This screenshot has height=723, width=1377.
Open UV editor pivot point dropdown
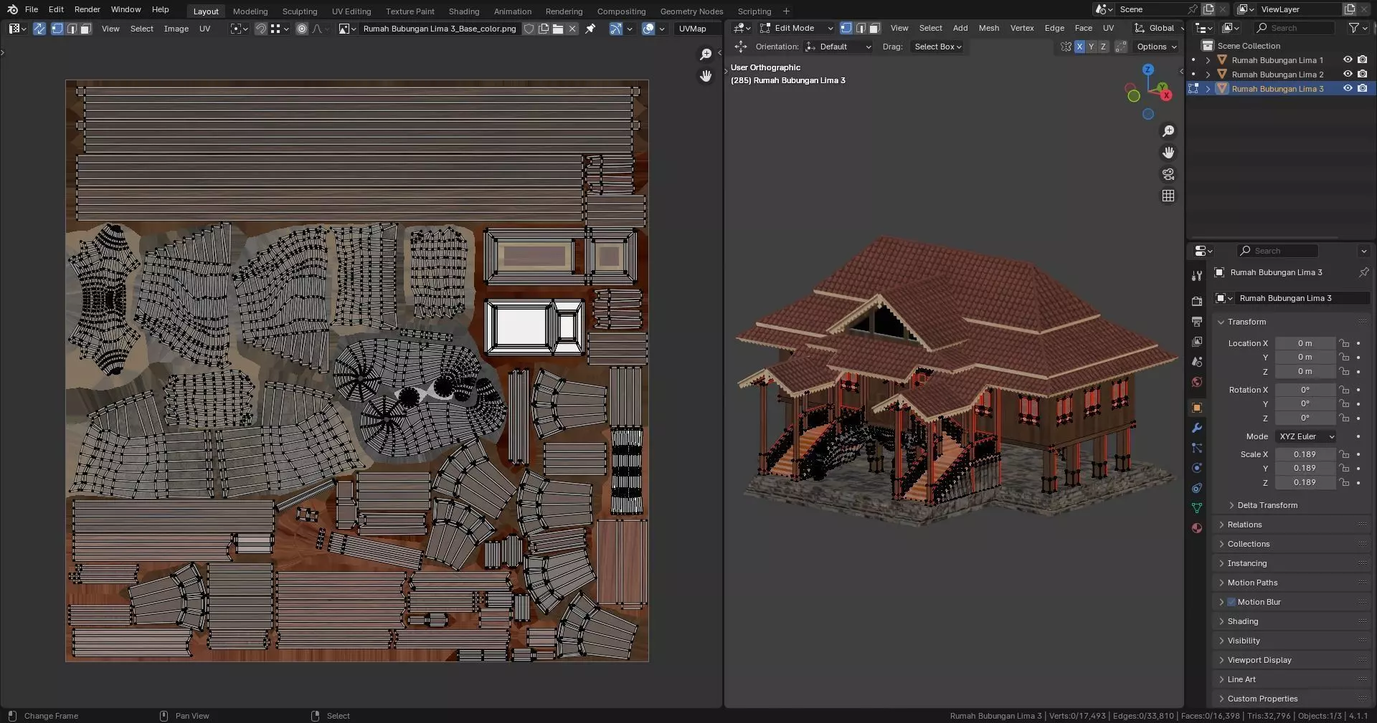[x=239, y=29]
